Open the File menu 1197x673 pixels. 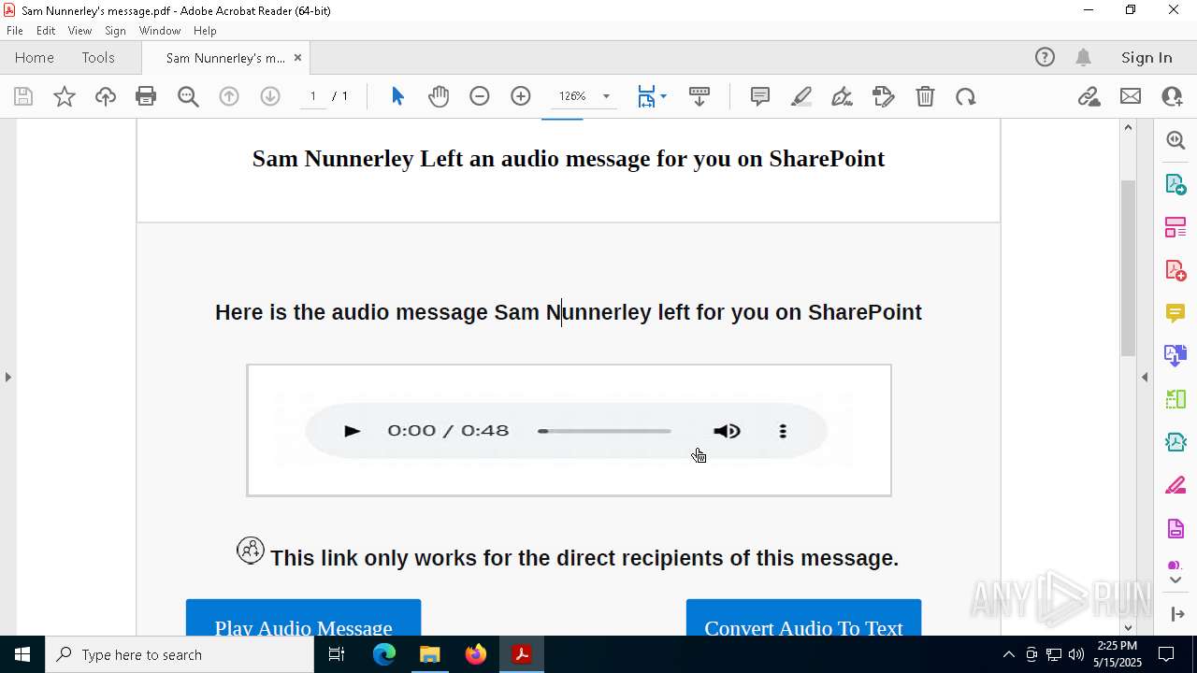(x=15, y=30)
